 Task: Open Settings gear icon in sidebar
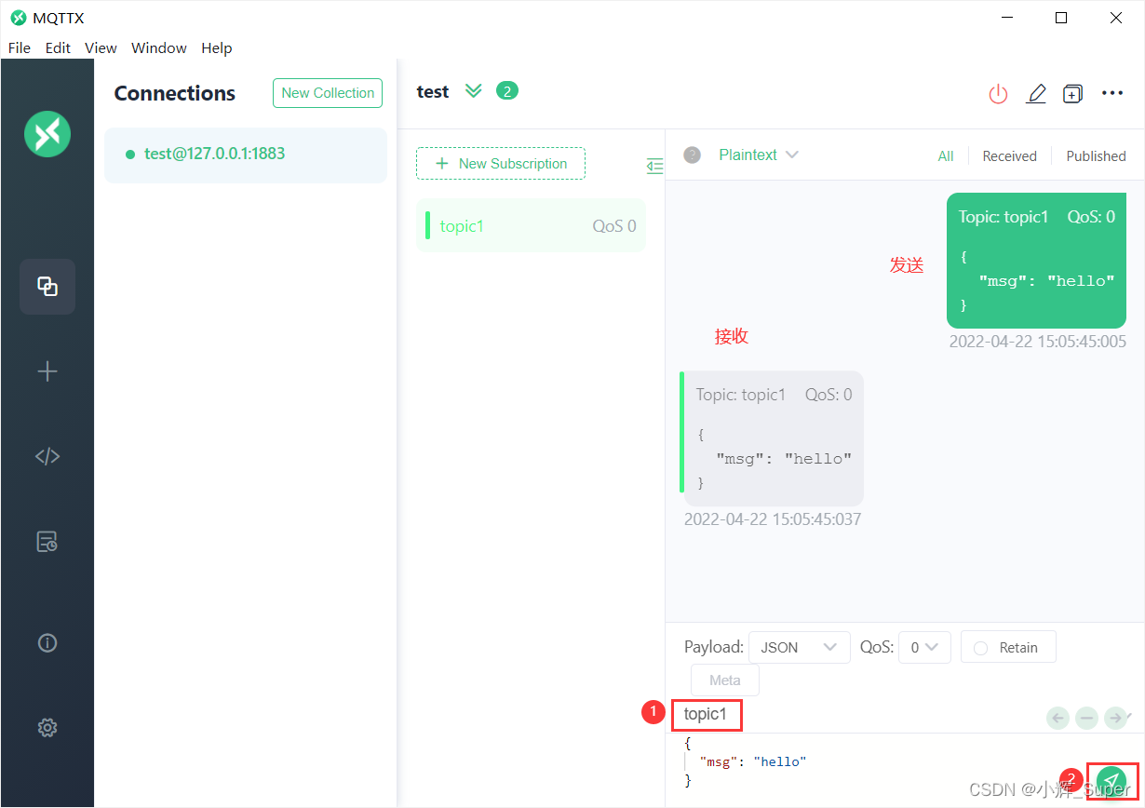47,727
